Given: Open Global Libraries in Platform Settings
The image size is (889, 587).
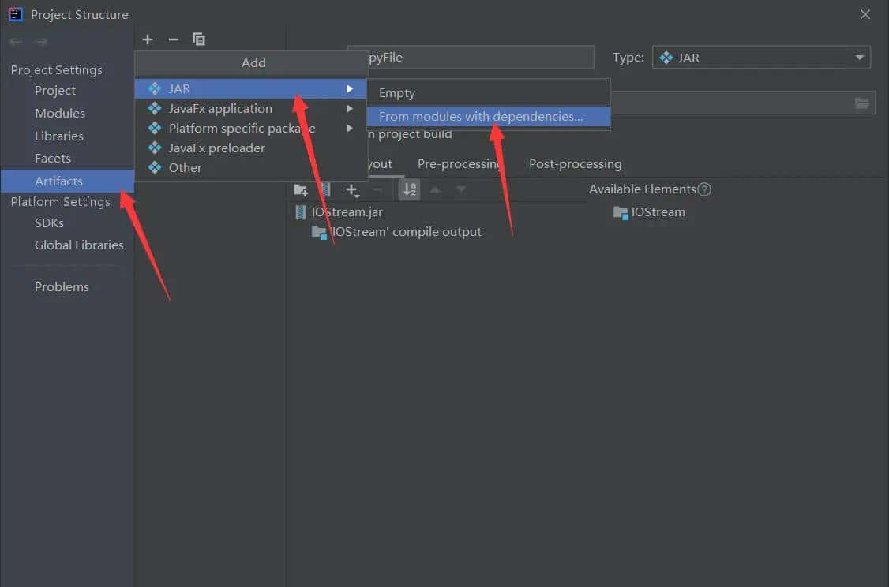Looking at the screenshot, I should 79,245.
